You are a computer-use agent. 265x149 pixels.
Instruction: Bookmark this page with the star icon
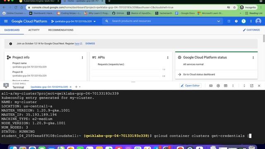(234, 7)
